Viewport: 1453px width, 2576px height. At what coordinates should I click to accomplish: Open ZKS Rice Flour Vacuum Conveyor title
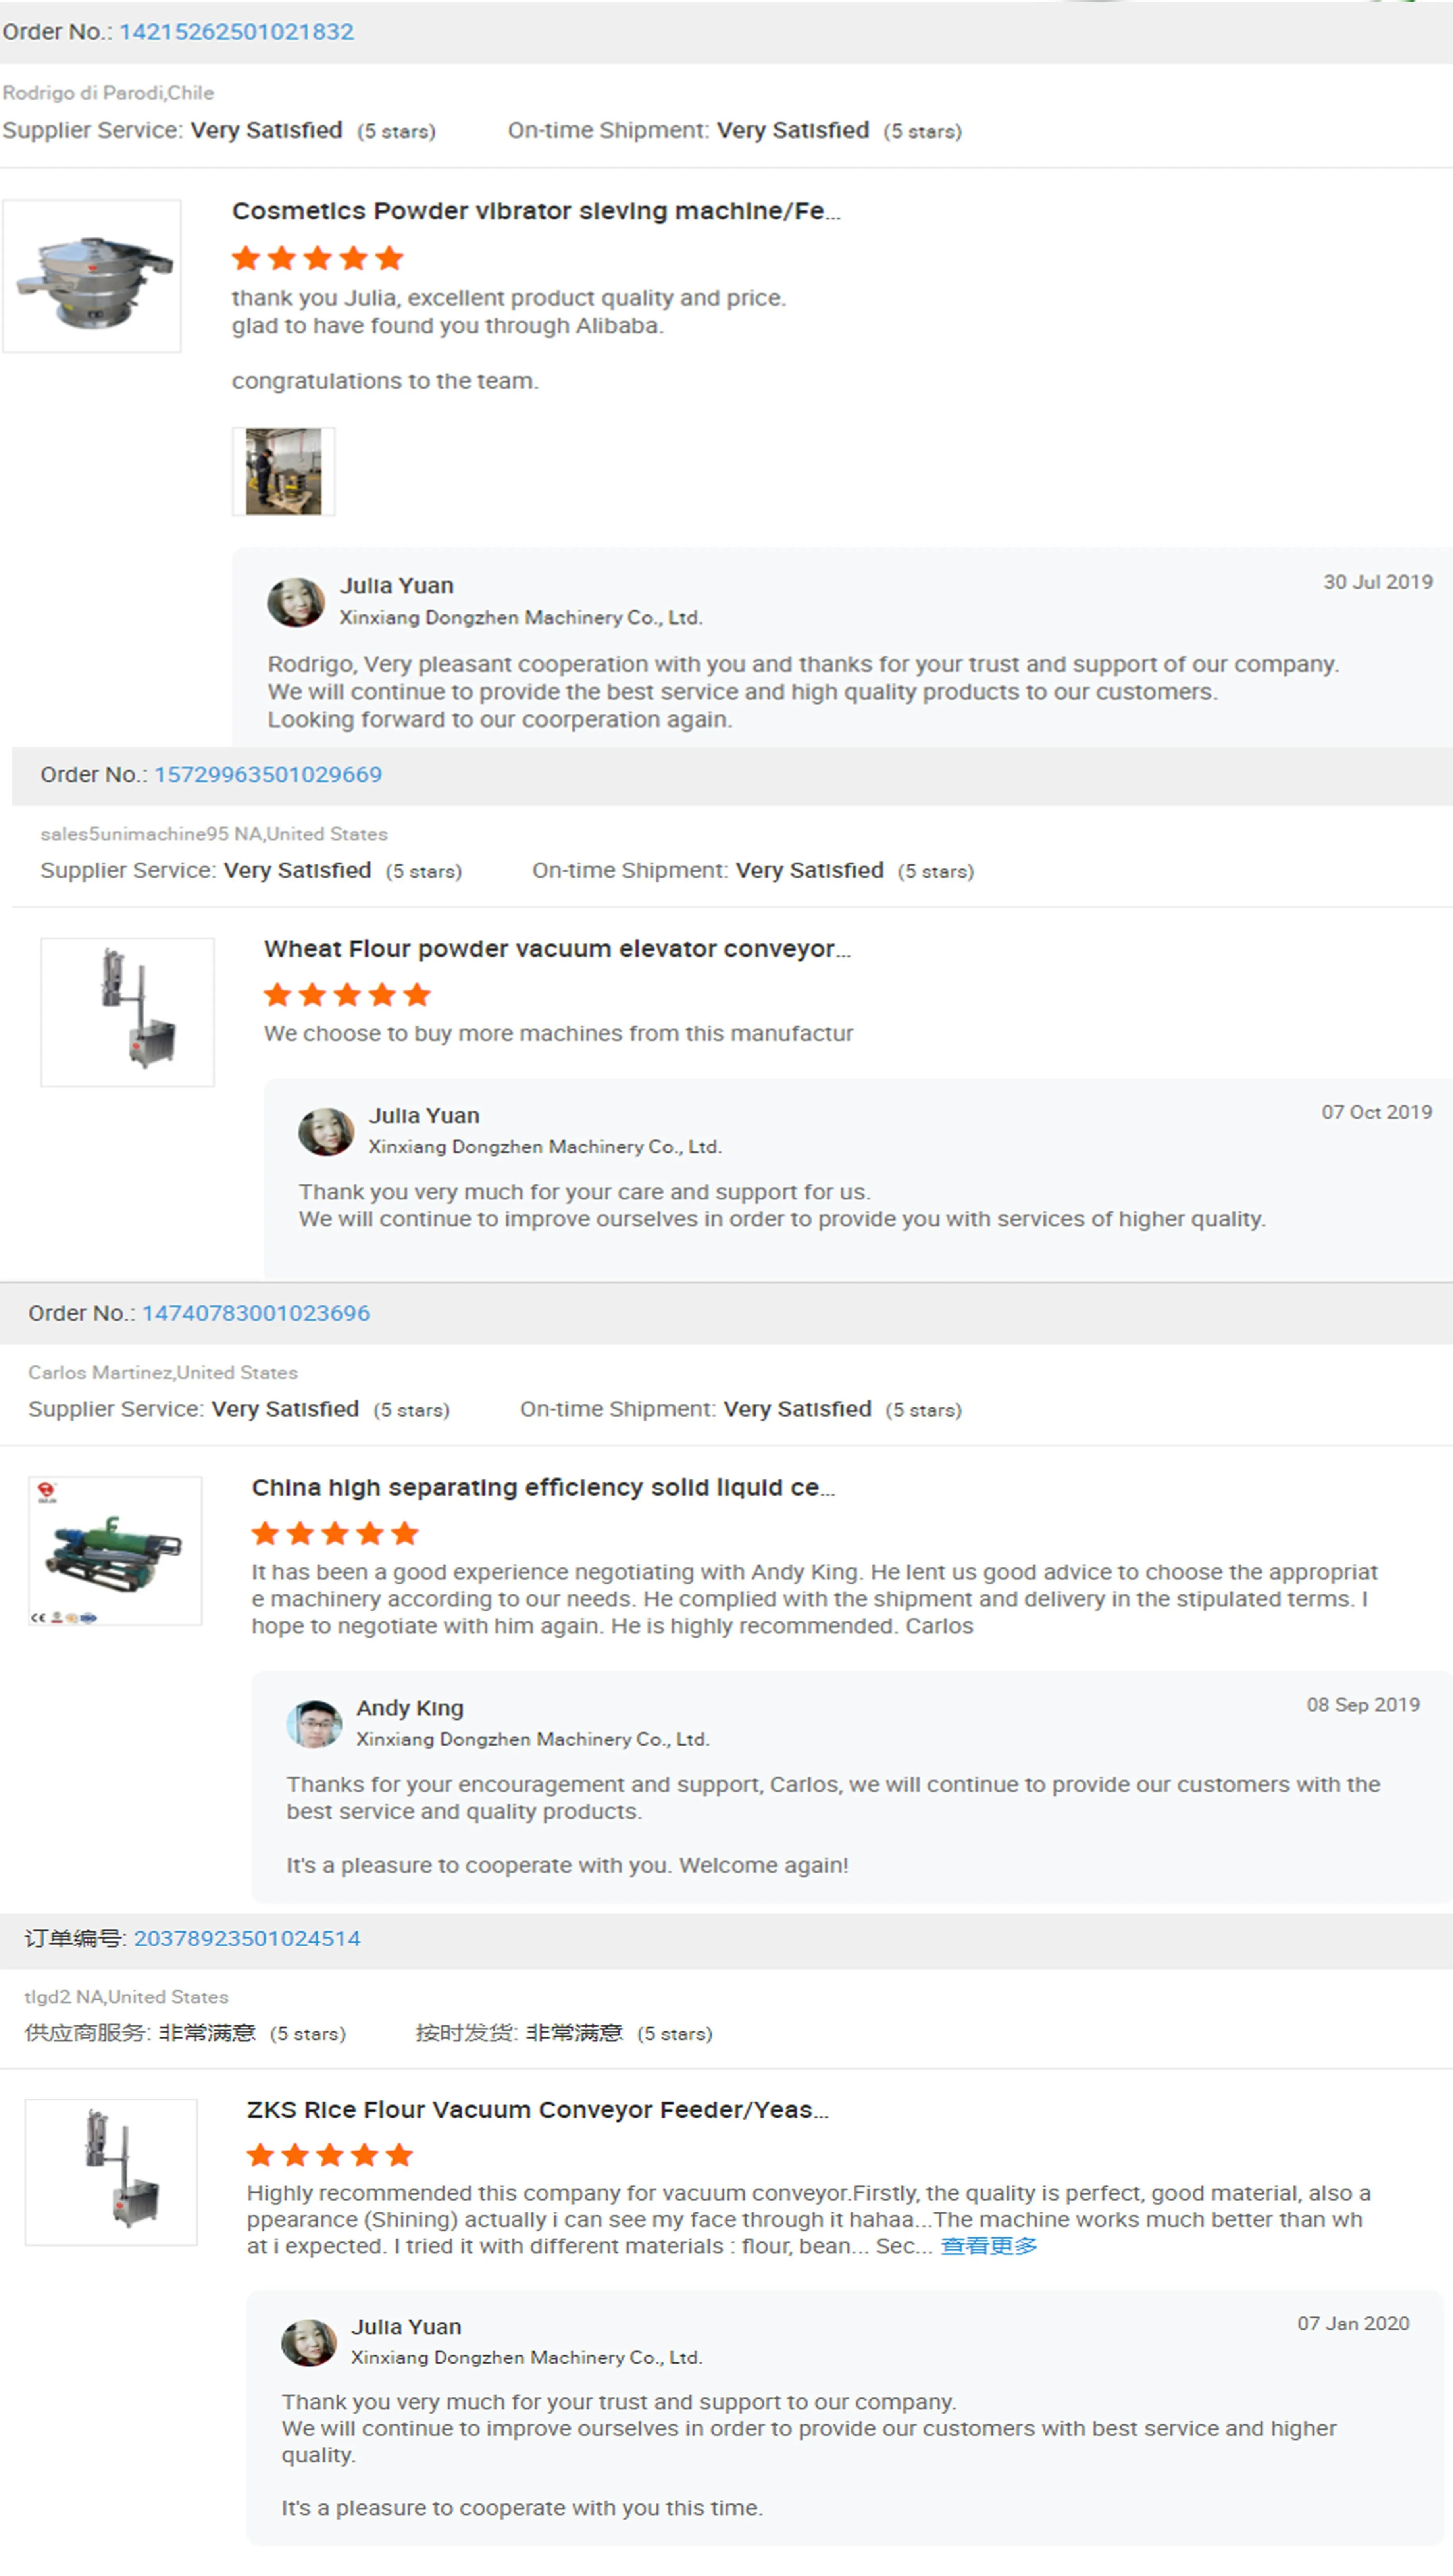coord(537,2110)
